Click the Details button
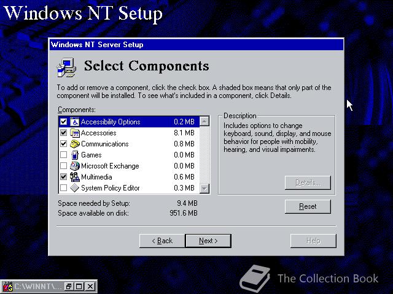Screen dimensions: 393x294 tap(308, 183)
